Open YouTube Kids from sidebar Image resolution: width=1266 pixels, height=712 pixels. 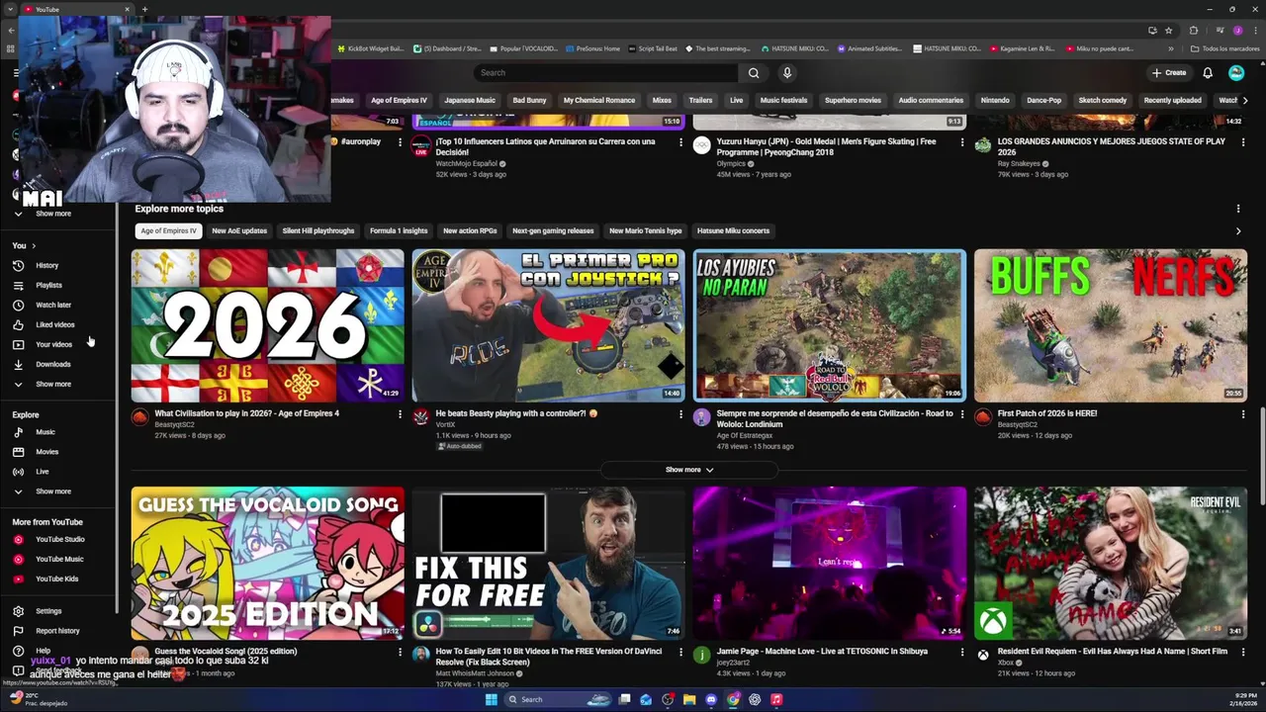58,578
